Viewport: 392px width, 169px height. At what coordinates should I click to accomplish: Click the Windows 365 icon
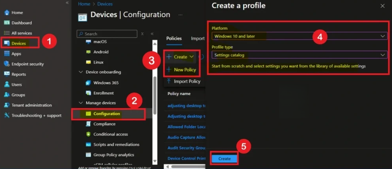88,83
